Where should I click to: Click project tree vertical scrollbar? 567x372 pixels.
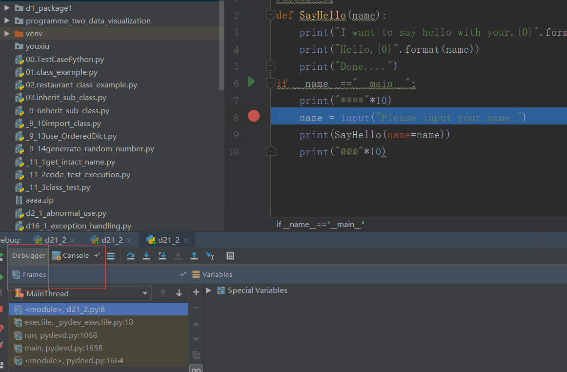[x=222, y=45]
